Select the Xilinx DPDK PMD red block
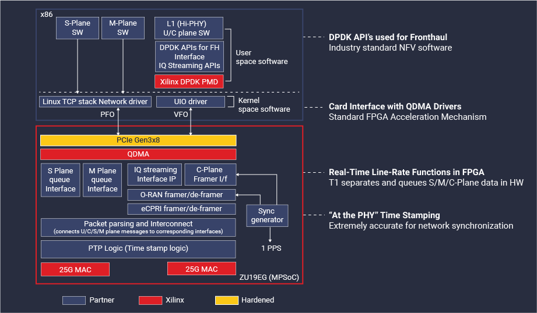Screen dimensions: 537x313 tap(189, 81)
